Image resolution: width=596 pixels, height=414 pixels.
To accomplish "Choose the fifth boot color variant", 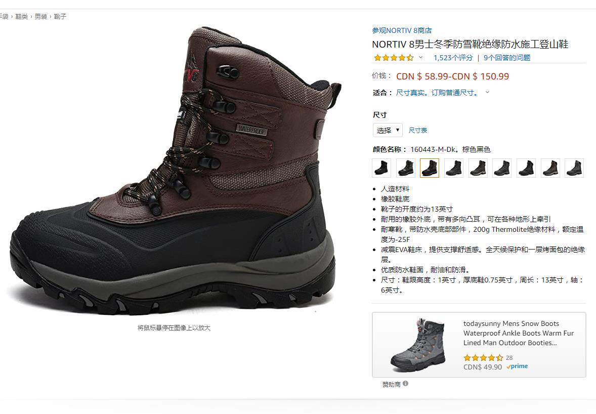I will 478,168.
